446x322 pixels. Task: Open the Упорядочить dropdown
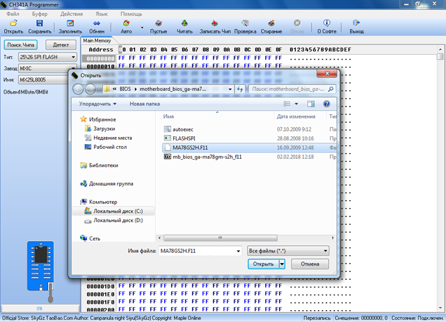coord(98,104)
